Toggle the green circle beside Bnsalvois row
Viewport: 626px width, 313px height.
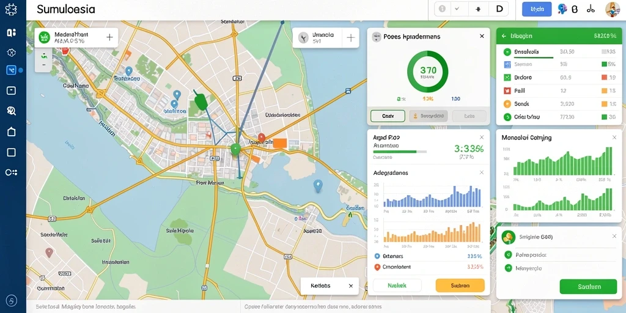[507, 51]
